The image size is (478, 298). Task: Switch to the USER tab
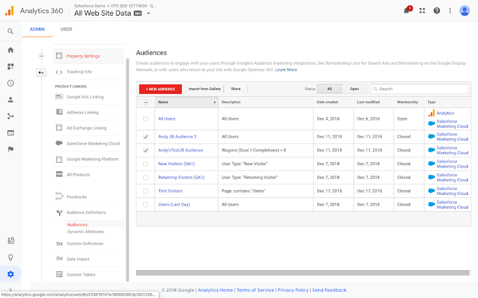66,29
